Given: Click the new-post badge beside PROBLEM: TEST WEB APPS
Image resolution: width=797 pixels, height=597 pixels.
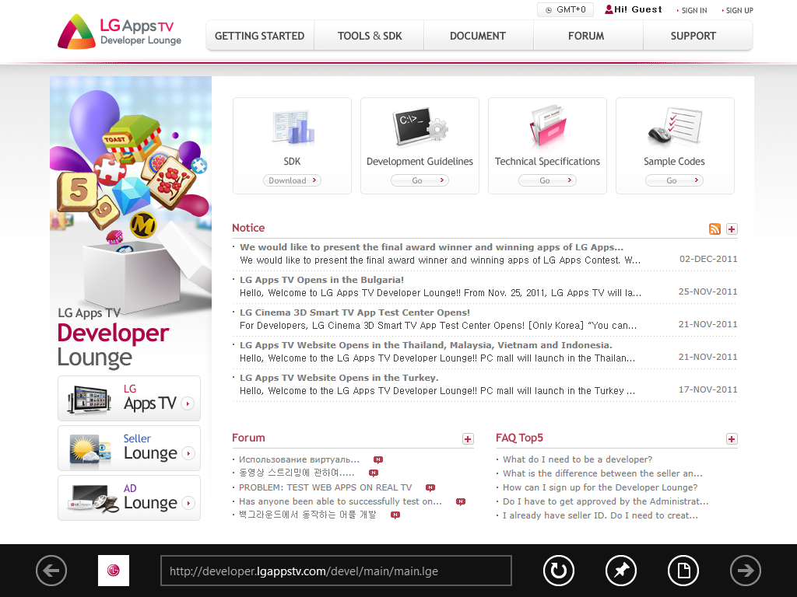Looking at the screenshot, I should coord(430,488).
